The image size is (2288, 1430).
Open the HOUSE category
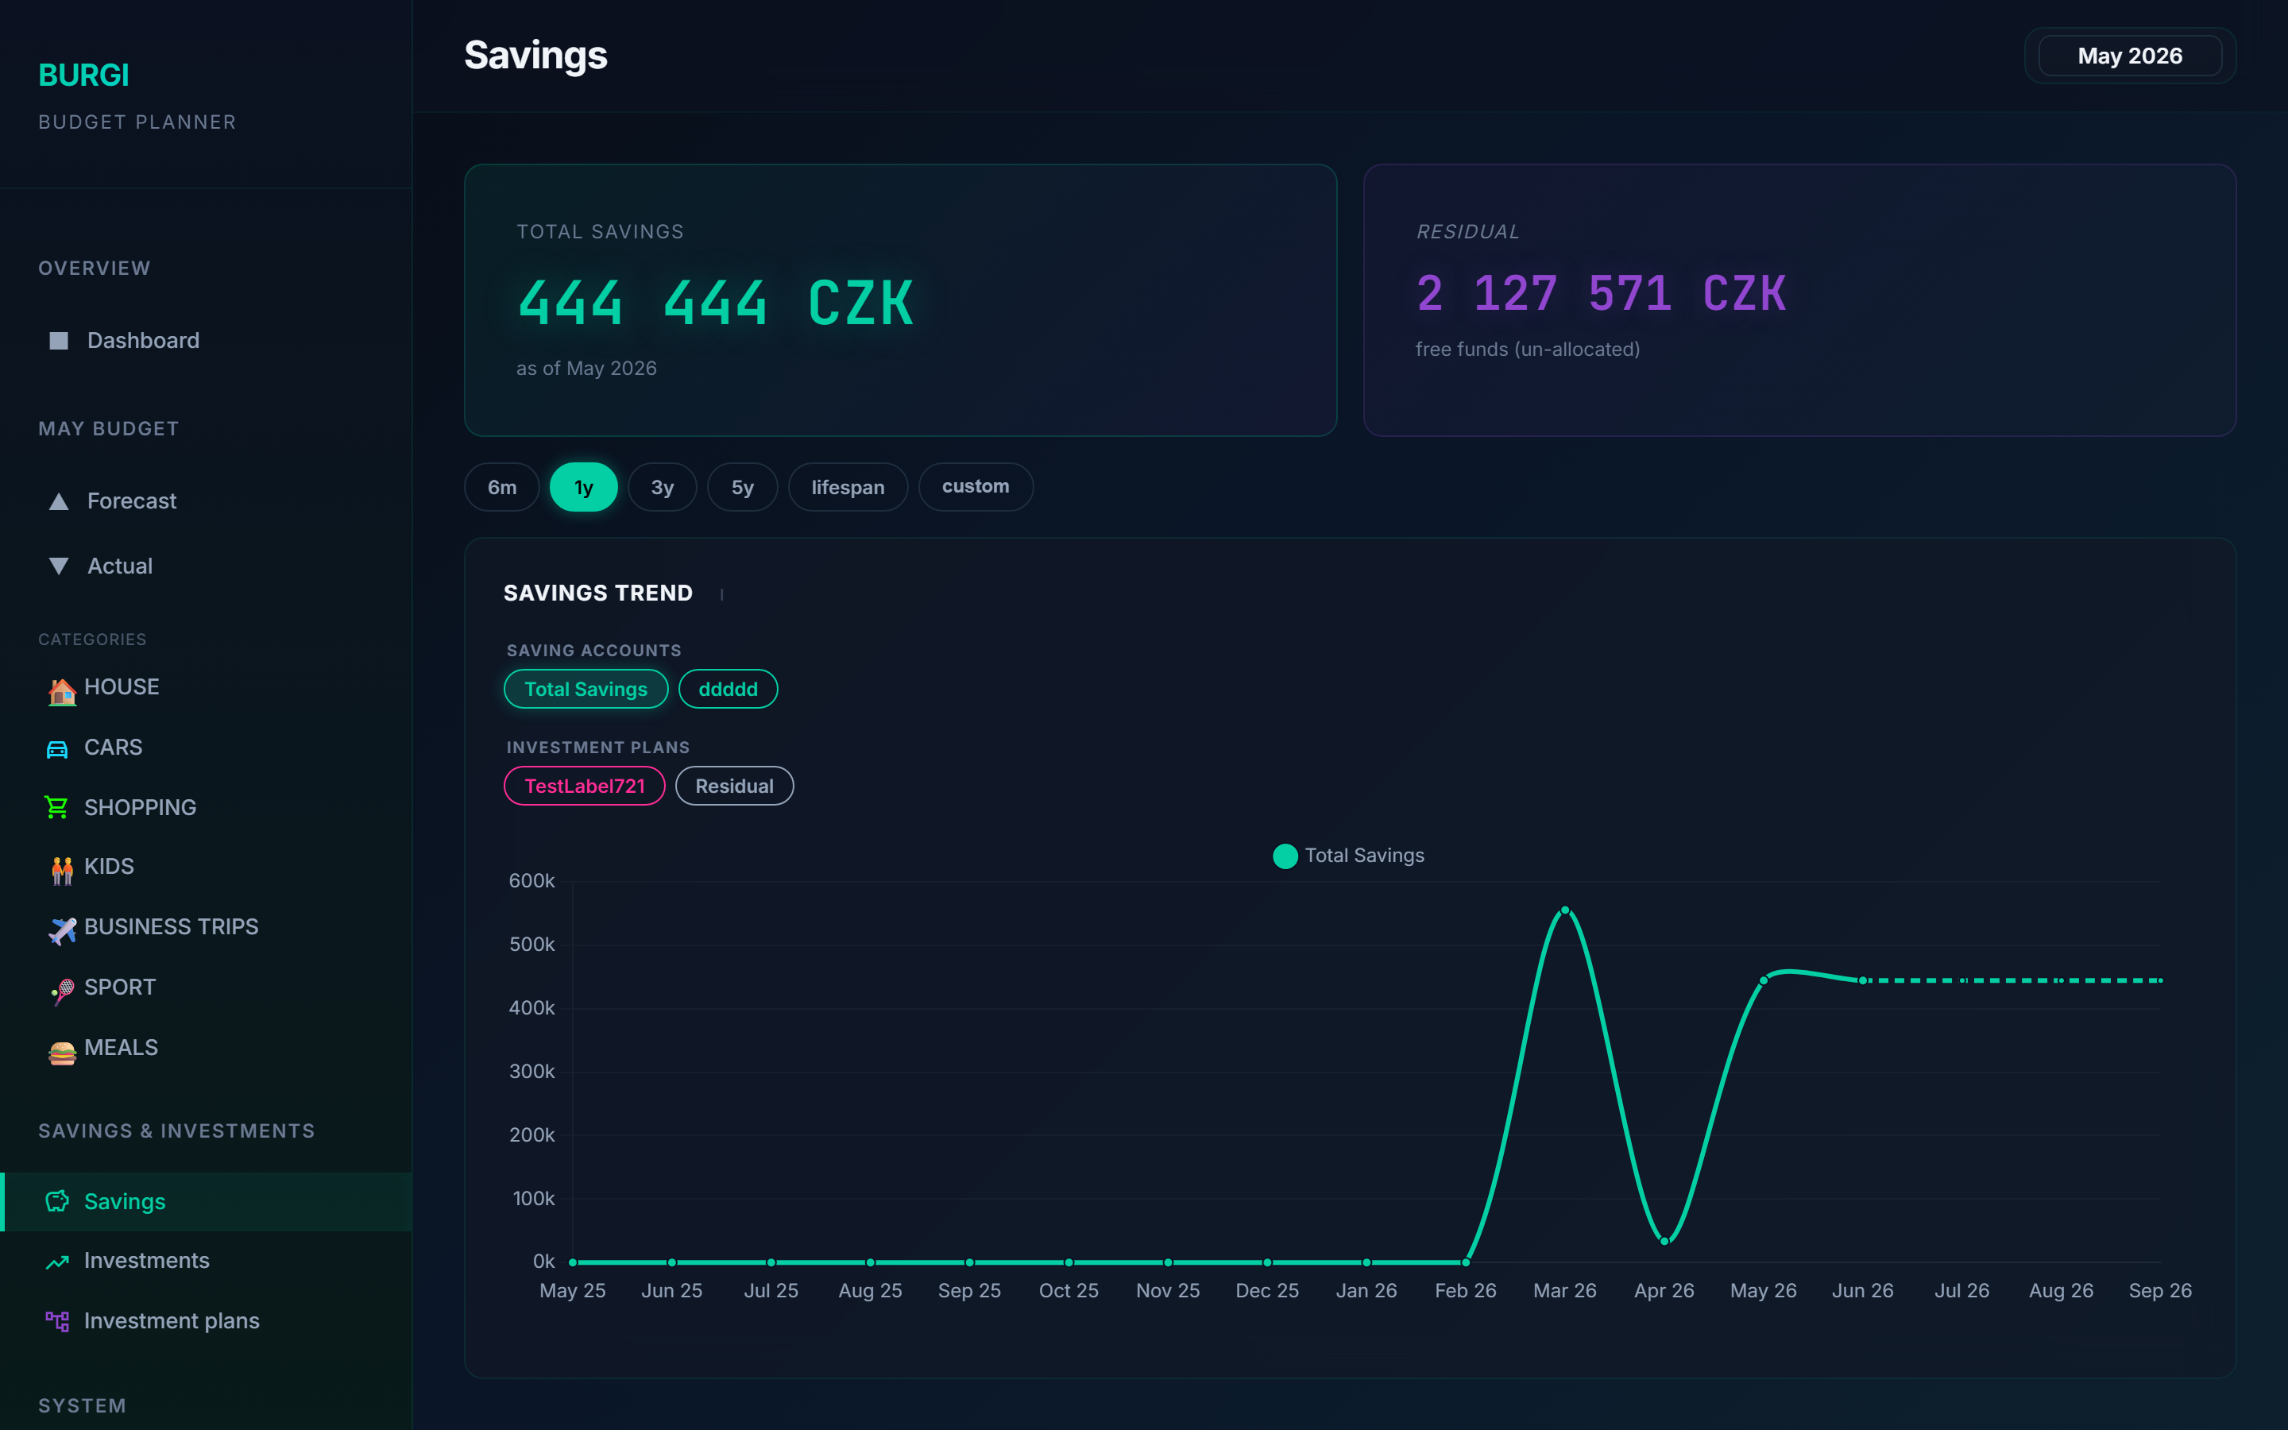[x=206, y=687]
